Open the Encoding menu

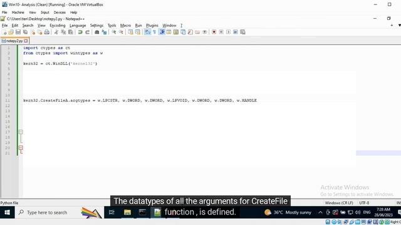pyautogui.click(x=58, y=26)
